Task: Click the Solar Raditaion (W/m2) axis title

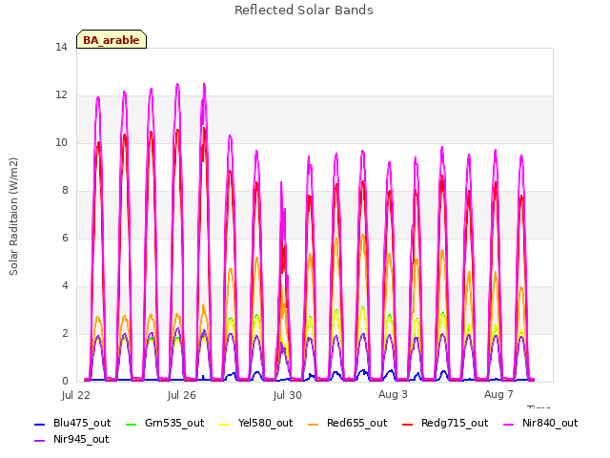Action: point(13,217)
